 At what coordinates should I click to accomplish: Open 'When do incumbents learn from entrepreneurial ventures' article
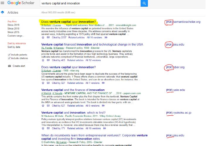click(x=94, y=137)
